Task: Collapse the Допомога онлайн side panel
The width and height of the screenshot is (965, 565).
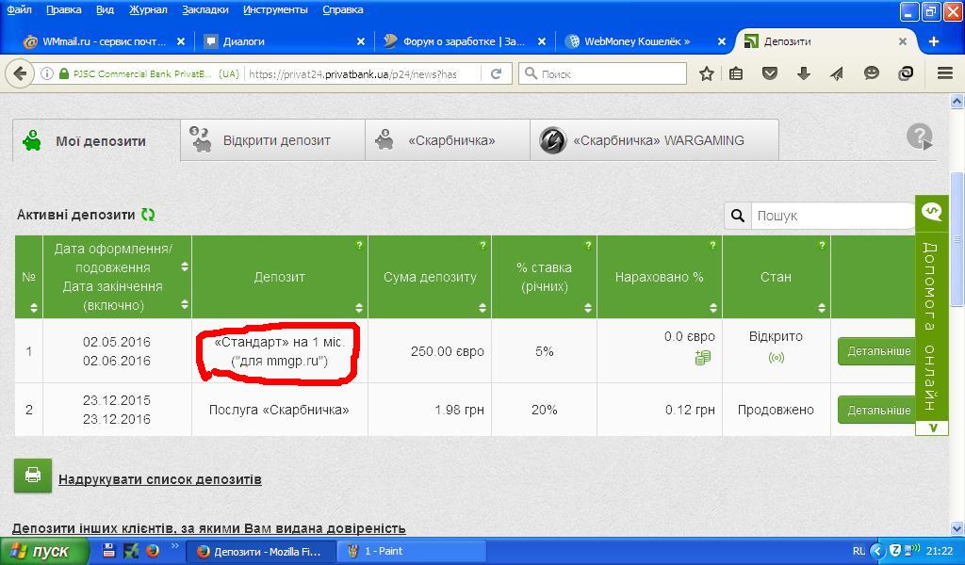Action: coord(932,428)
